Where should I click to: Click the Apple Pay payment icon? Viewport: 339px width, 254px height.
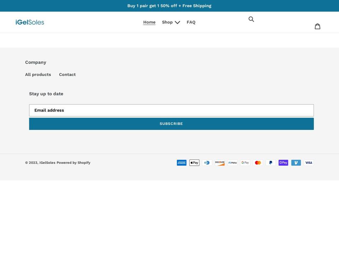pos(194,163)
